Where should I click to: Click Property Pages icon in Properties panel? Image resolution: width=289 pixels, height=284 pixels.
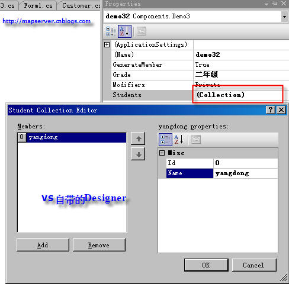click(x=142, y=31)
